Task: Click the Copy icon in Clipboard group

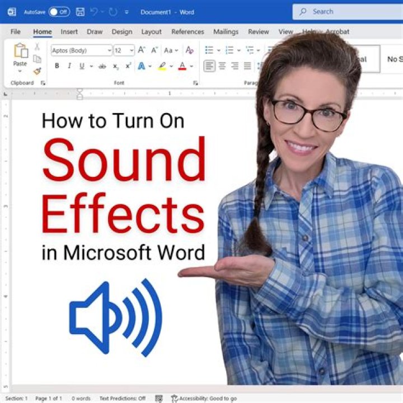Action: [x=38, y=59]
